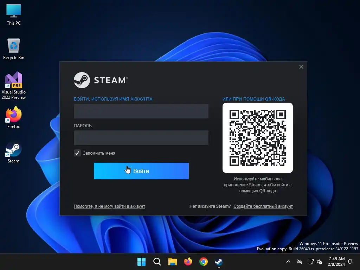Select the Firefox desktop shortcut
Viewport: 360px width, 270px height.
pyautogui.click(x=14, y=117)
